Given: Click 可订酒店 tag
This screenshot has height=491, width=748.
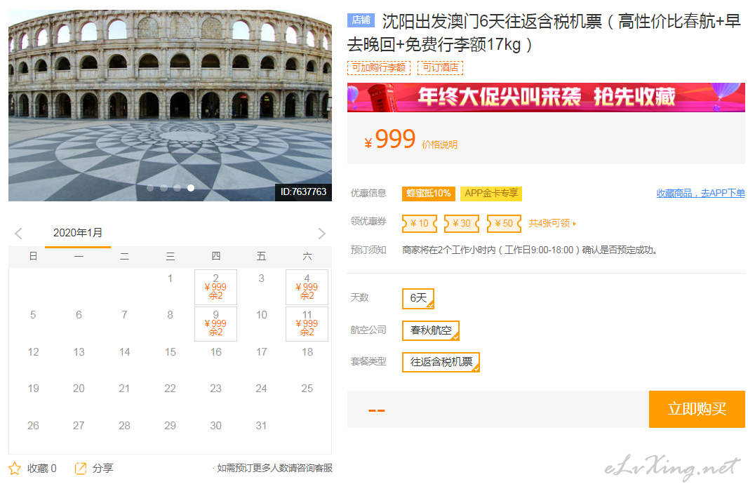Looking at the screenshot, I should [440, 68].
